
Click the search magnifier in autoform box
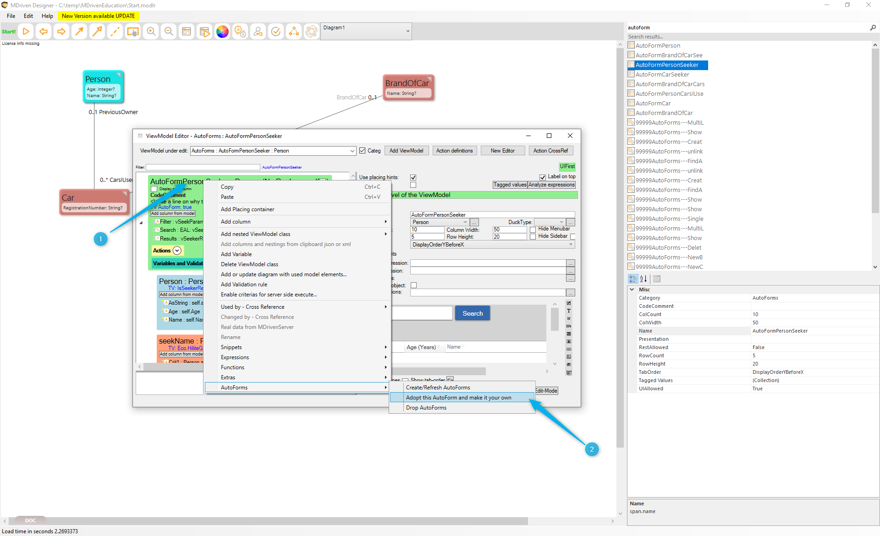pos(873,27)
